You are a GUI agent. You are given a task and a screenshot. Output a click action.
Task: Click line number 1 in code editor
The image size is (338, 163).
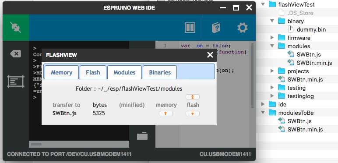[165, 46]
